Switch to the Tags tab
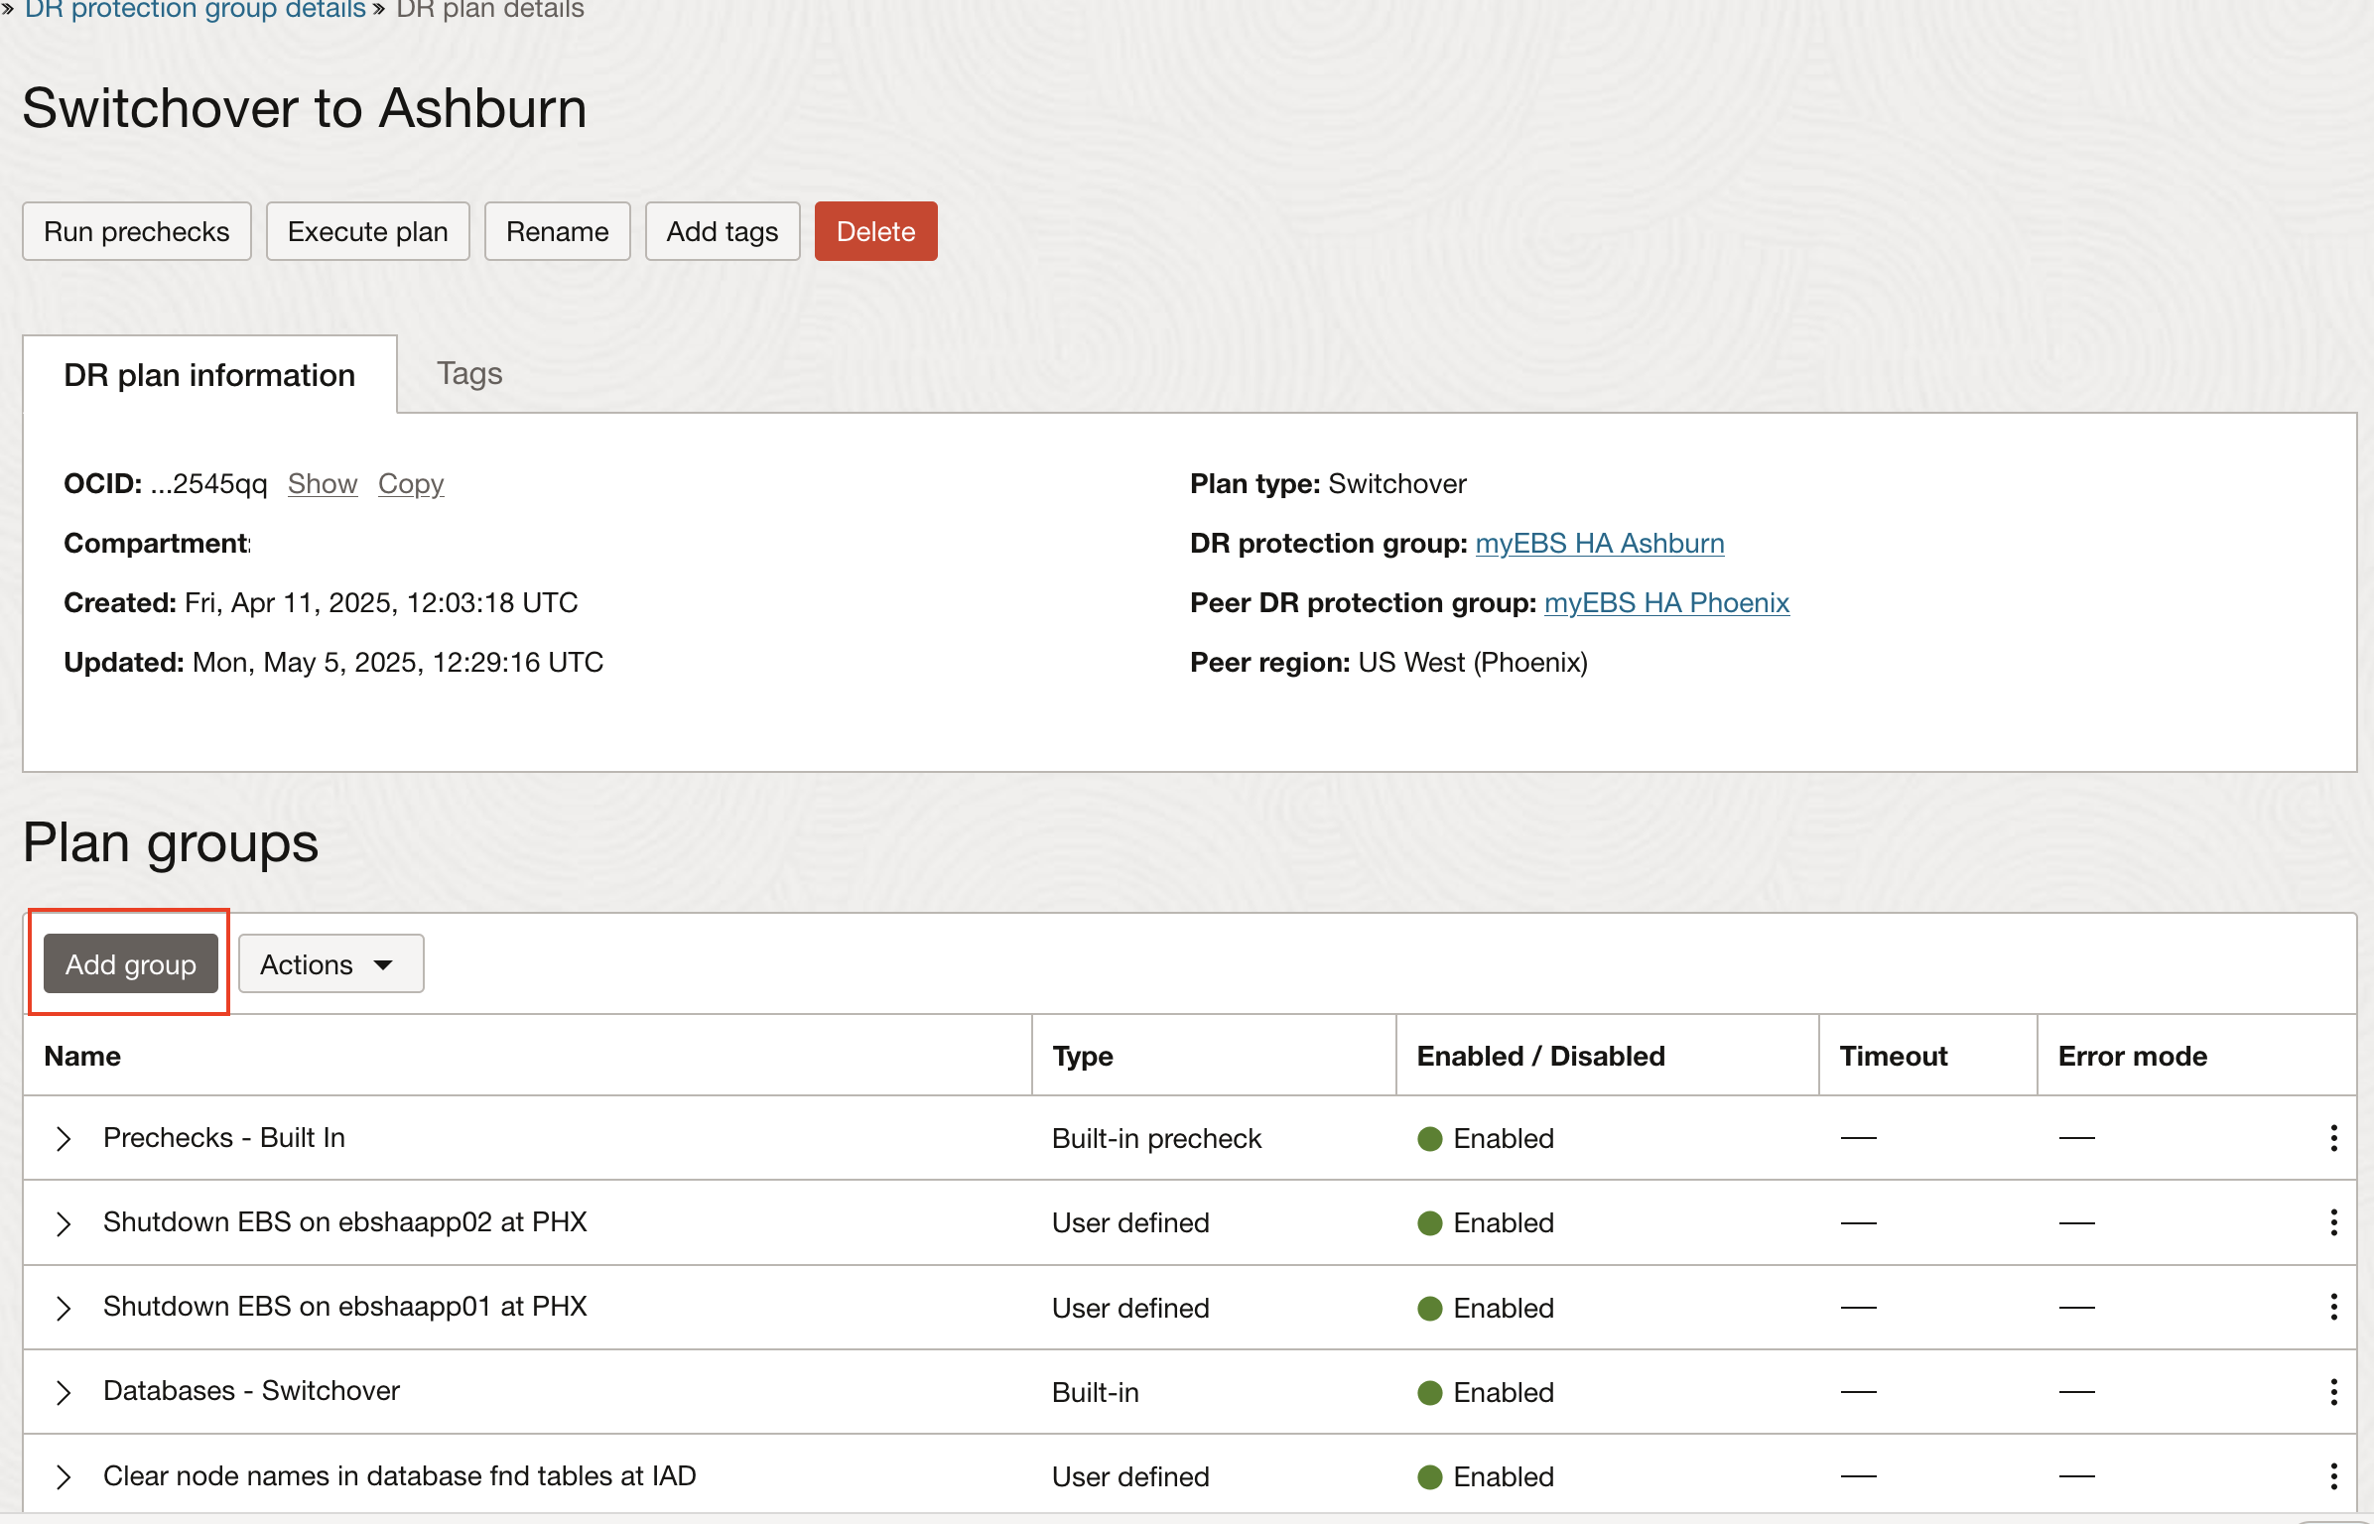Image resolution: width=2374 pixels, height=1524 pixels. coord(469,374)
